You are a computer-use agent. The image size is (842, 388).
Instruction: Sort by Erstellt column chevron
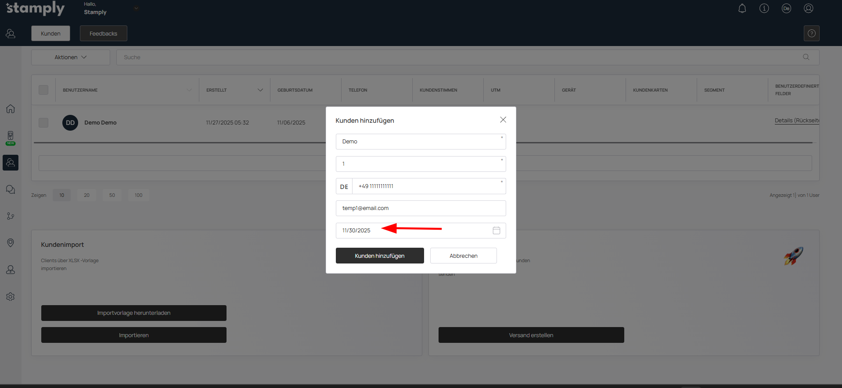(260, 90)
